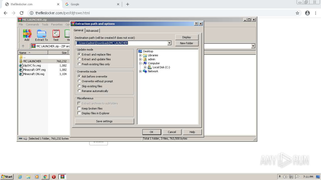Click the clipSVC fix.reg file icon
The image size is (321, 180).
click(21, 65)
